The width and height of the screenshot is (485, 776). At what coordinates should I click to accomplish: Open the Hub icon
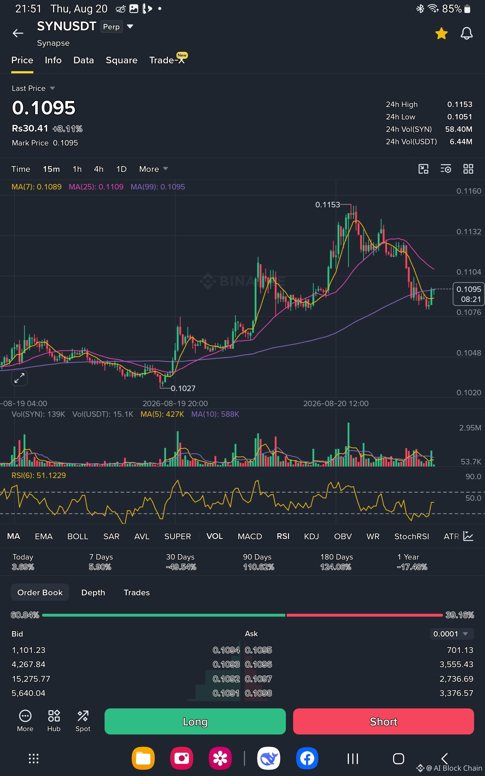click(x=54, y=721)
